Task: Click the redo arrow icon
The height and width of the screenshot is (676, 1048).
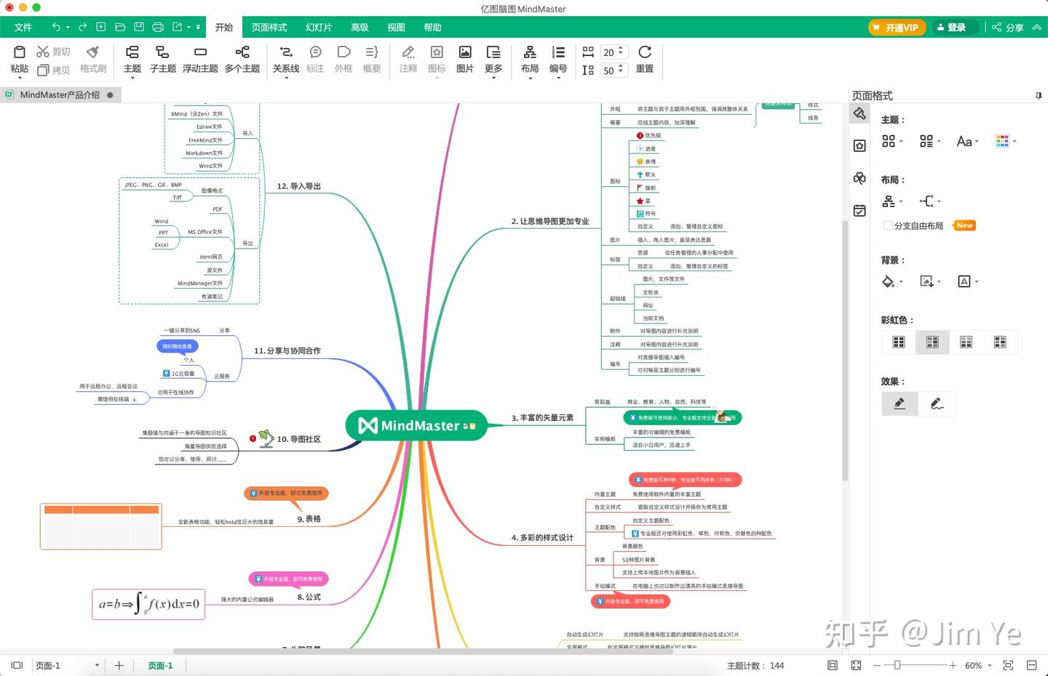Action: click(x=82, y=27)
